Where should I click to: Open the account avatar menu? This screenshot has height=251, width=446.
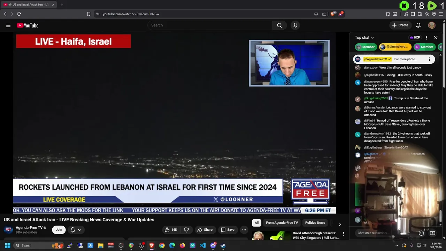tap(432, 25)
